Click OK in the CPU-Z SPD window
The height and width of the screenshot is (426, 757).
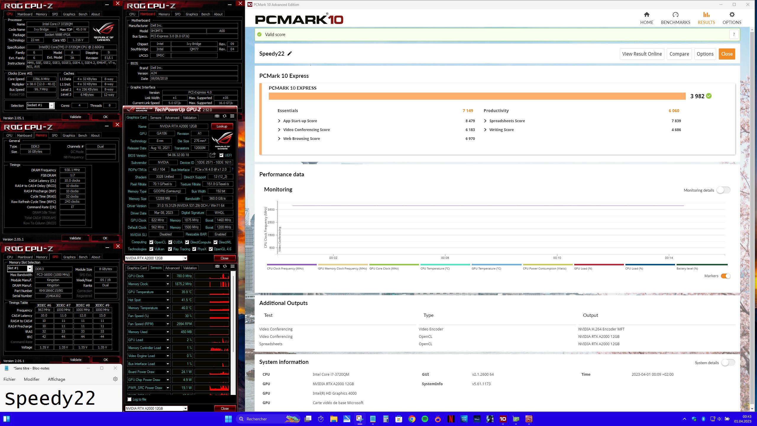pyautogui.click(x=106, y=360)
